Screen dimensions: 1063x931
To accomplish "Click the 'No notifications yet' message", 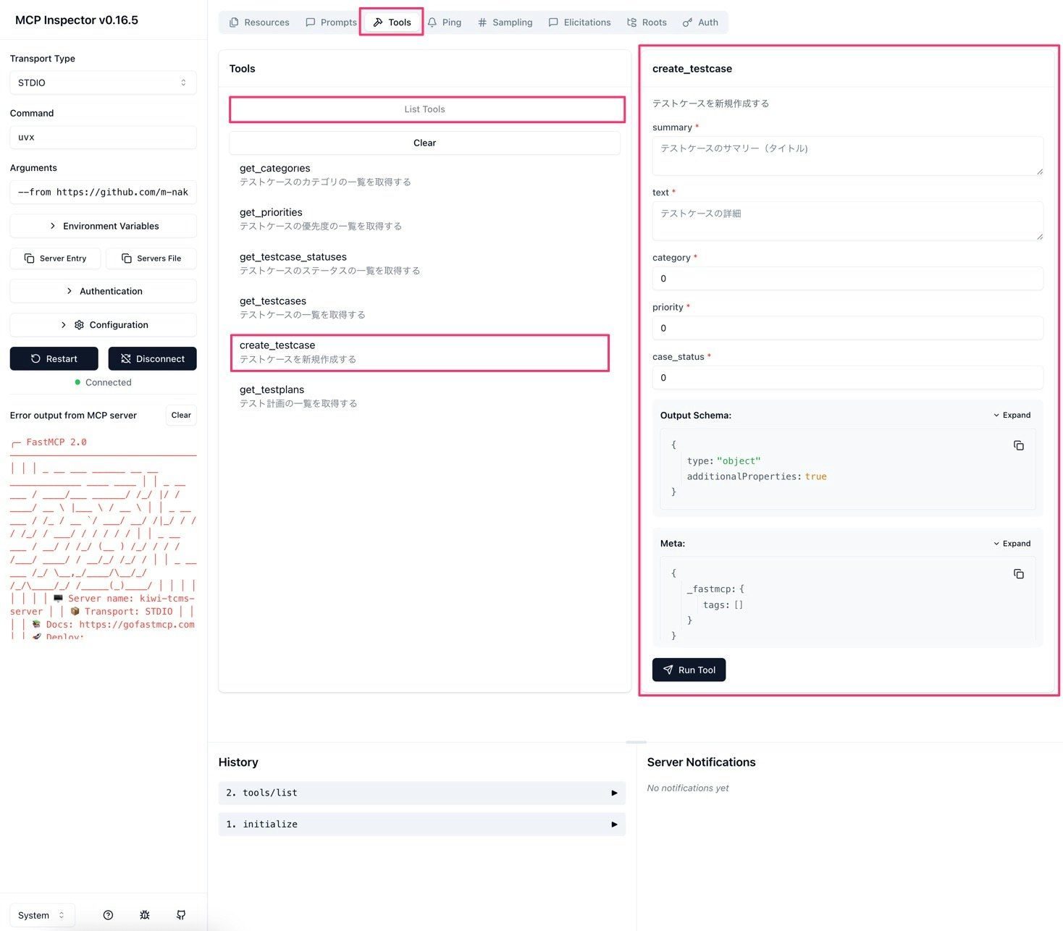I will pyautogui.click(x=688, y=788).
